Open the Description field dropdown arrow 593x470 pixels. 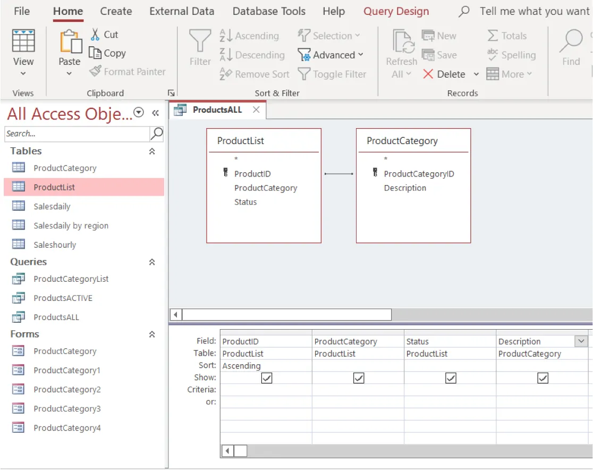(581, 341)
